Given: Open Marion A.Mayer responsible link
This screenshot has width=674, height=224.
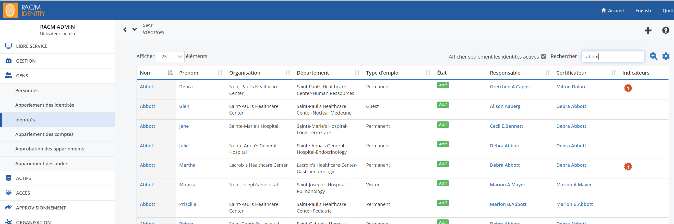Looking at the screenshot, I should pyautogui.click(x=507, y=185).
